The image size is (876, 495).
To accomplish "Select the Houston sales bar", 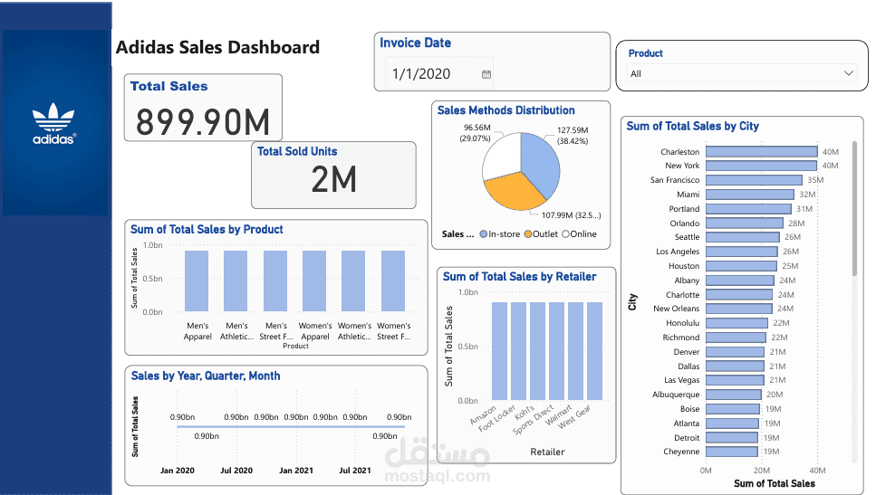I will [x=741, y=266].
